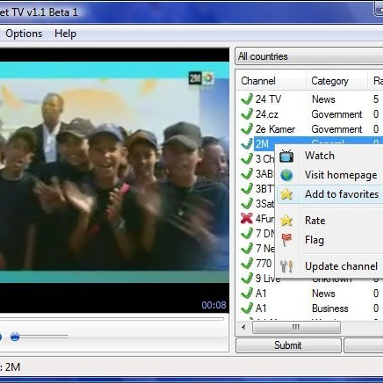383x383 pixels.
Task: Click the left arrow of the list scrollbar
Action: [x=244, y=327]
